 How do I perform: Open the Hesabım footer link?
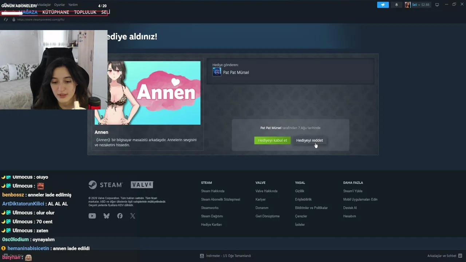[349, 216]
